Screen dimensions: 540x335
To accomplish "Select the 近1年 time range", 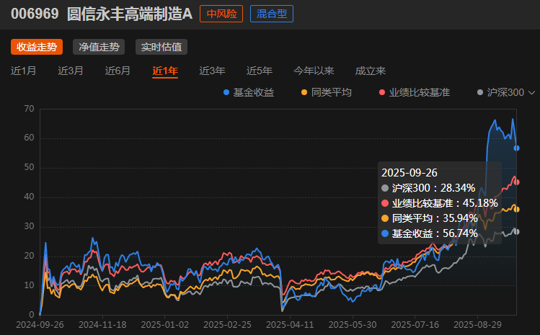I will 165,71.
